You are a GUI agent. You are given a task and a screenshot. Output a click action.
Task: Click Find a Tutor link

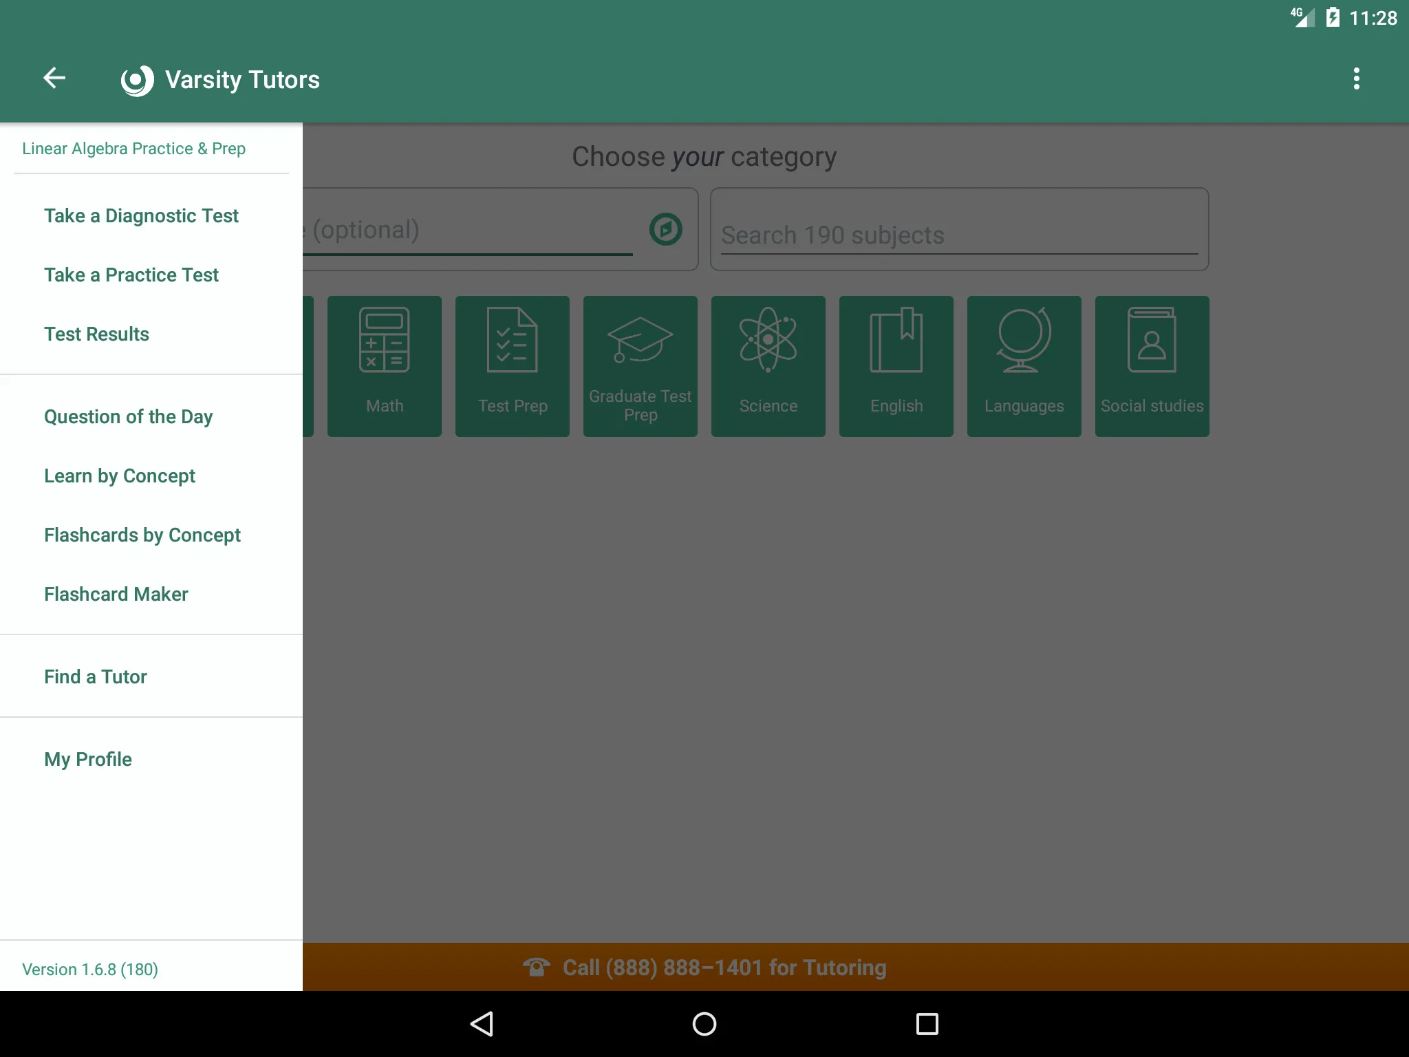[94, 676]
